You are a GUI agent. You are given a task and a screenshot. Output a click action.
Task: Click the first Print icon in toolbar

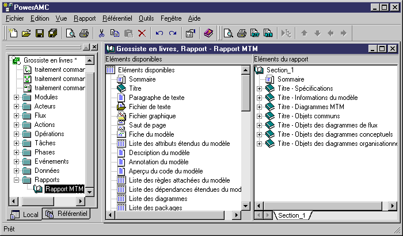click(x=84, y=33)
